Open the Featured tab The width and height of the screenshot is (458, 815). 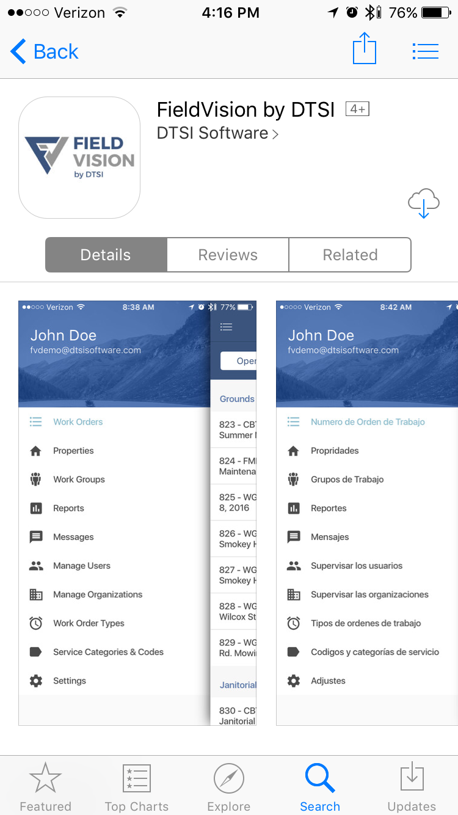(46, 788)
